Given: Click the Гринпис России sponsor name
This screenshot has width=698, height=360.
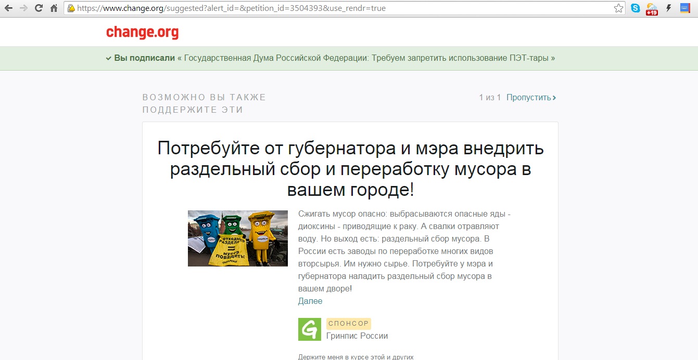Looking at the screenshot, I should (357, 336).
